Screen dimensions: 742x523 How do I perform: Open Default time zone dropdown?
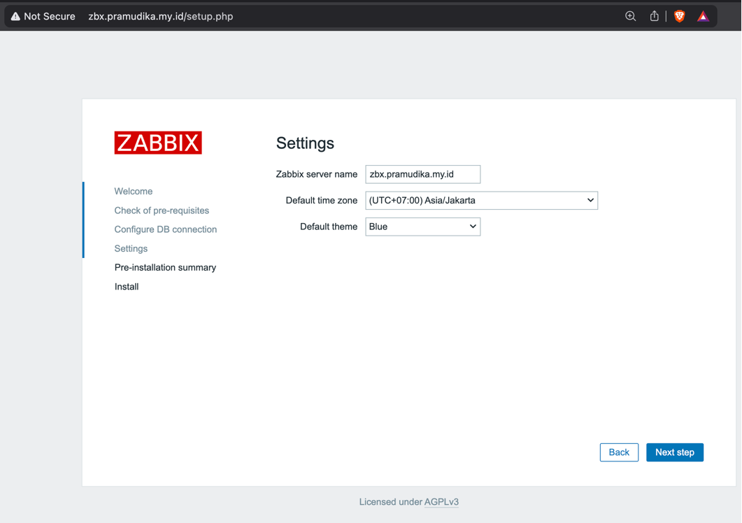(x=481, y=200)
